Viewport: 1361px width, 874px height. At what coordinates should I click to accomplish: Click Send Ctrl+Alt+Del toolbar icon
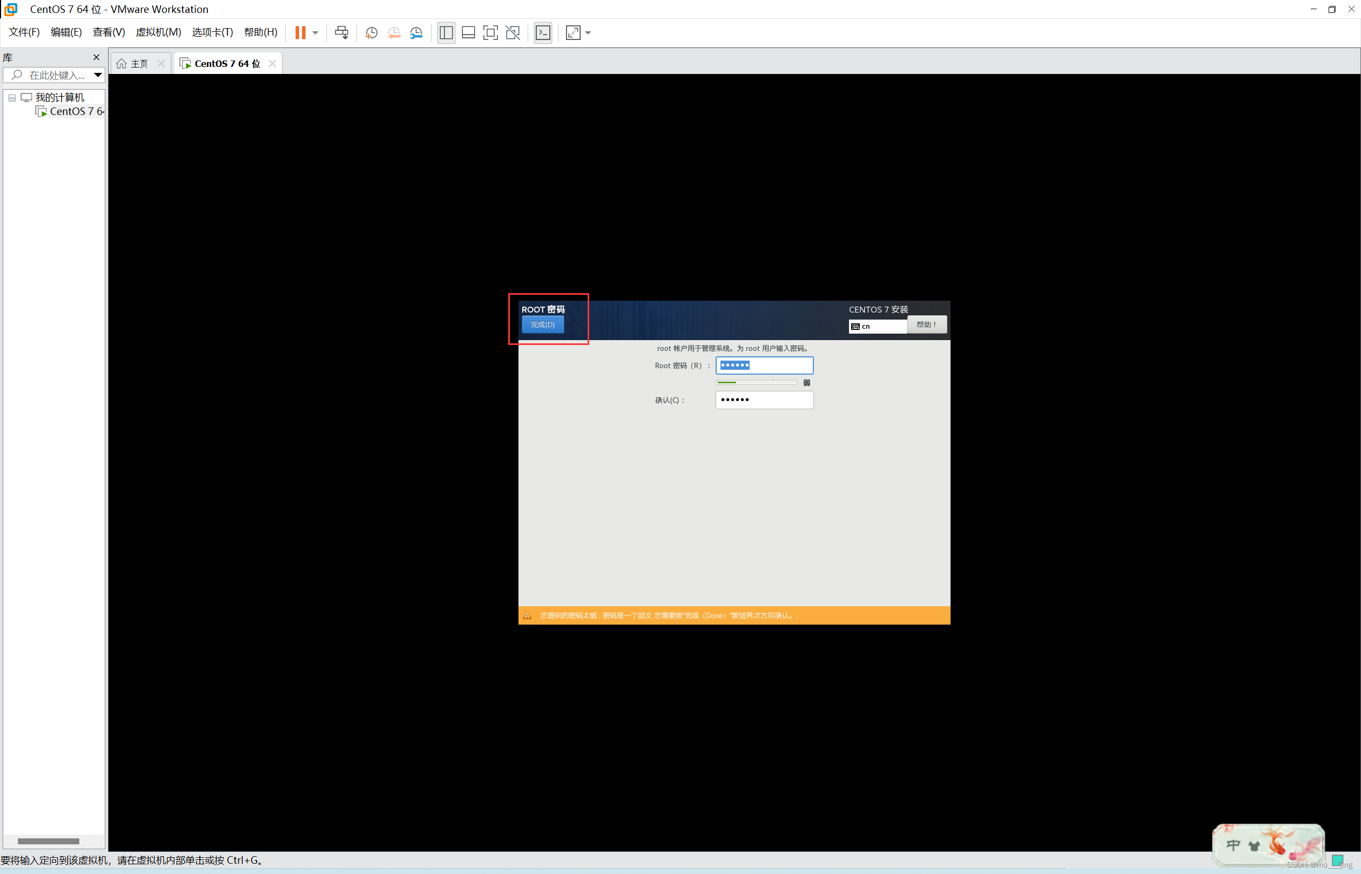pos(341,32)
